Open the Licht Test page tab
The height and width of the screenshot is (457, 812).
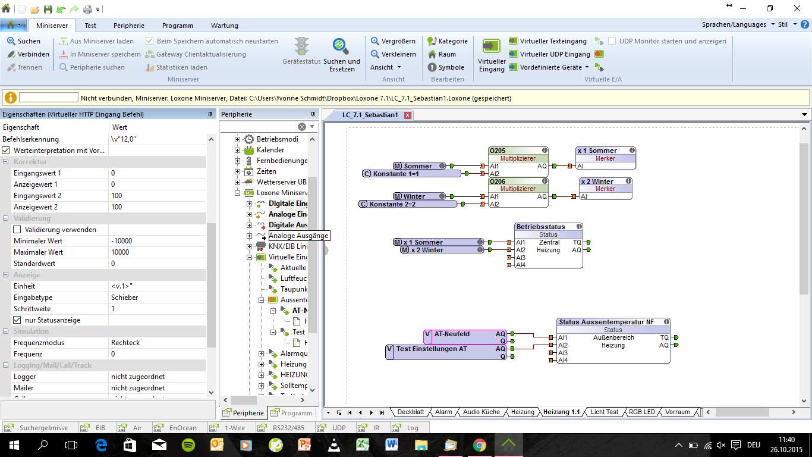point(604,412)
